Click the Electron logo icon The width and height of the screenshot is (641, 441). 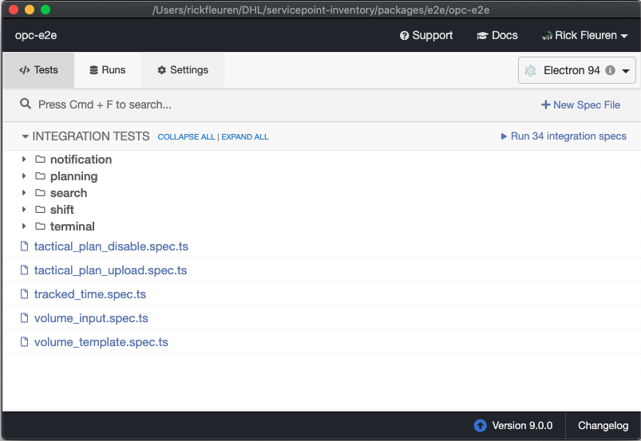530,71
